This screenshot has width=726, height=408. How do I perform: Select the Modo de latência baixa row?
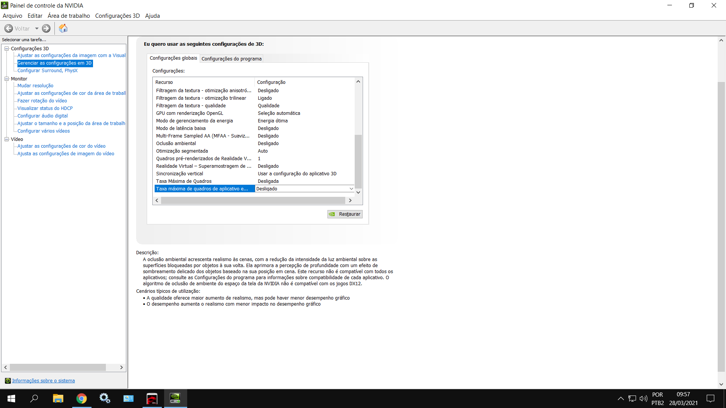click(254, 128)
